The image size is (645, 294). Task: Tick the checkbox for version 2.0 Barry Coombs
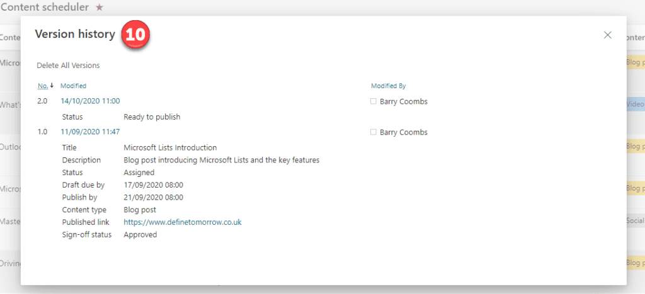tap(374, 101)
